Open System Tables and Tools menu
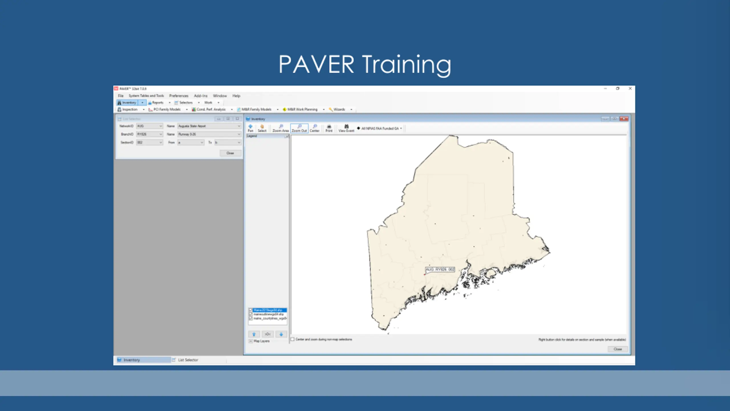This screenshot has width=730, height=411. click(146, 96)
